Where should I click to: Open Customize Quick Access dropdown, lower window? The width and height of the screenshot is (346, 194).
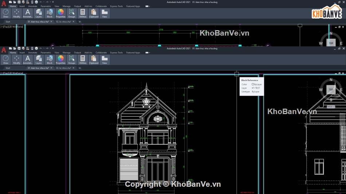[53, 48]
